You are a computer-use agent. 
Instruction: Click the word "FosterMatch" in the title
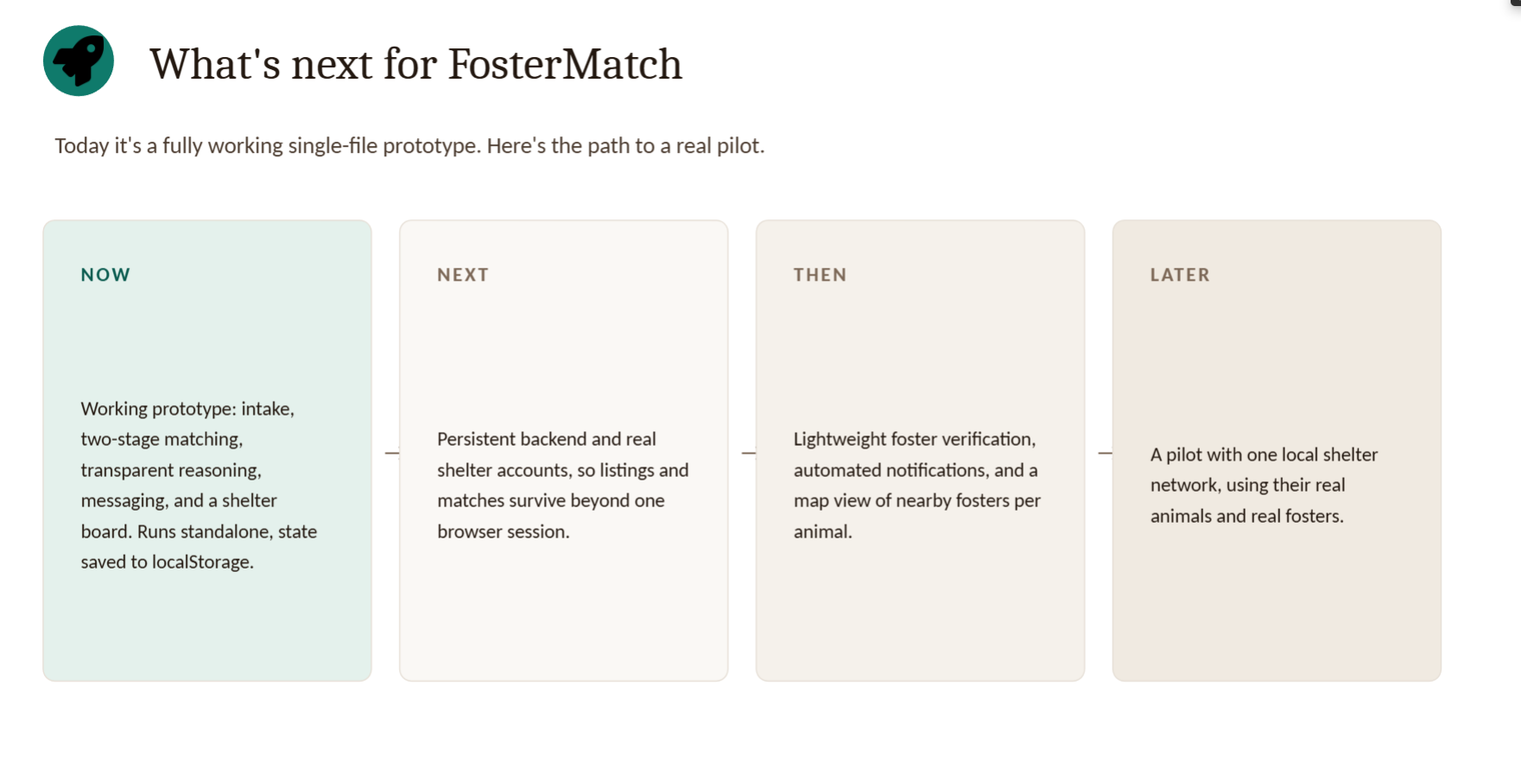(x=565, y=64)
